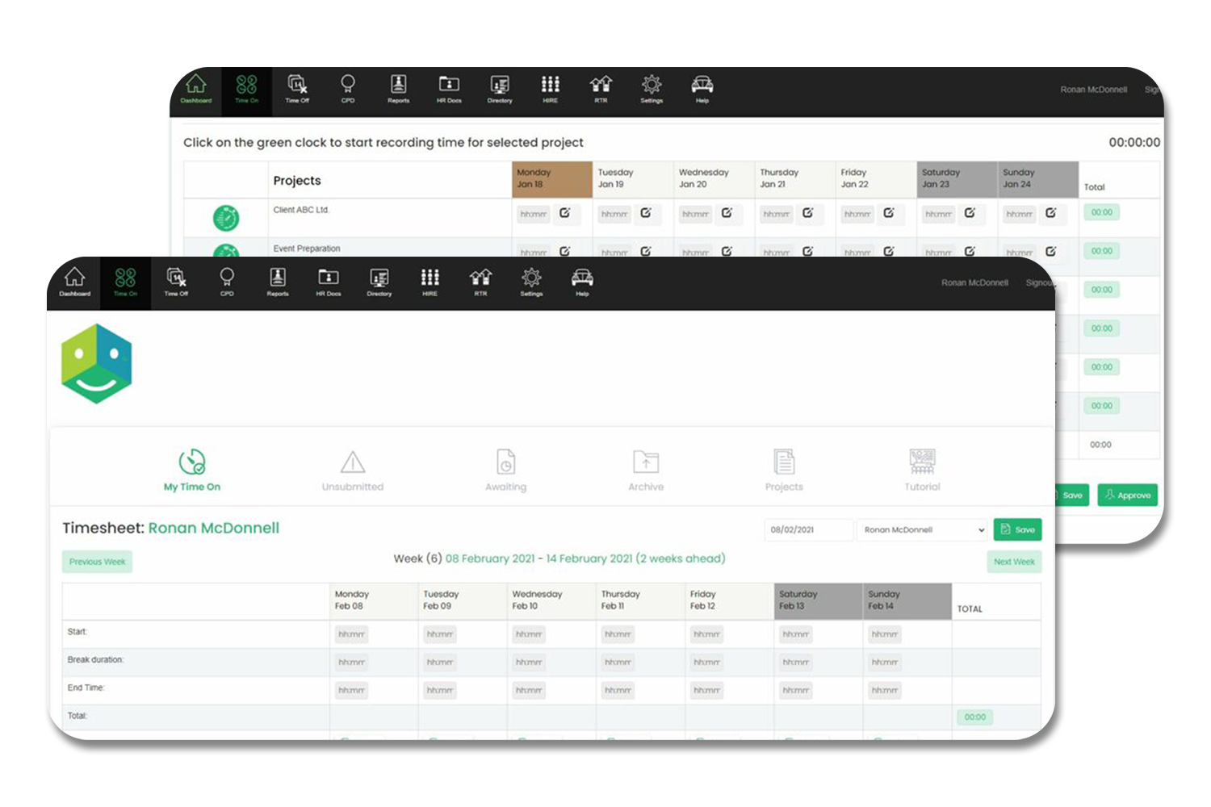Click Client ABC row total 00:00
The width and height of the screenshot is (1211, 807).
[x=1101, y=212]
